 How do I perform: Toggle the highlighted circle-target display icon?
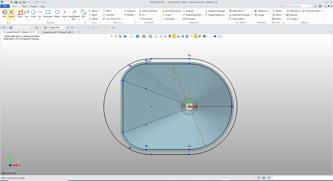[x=196, y=36]
